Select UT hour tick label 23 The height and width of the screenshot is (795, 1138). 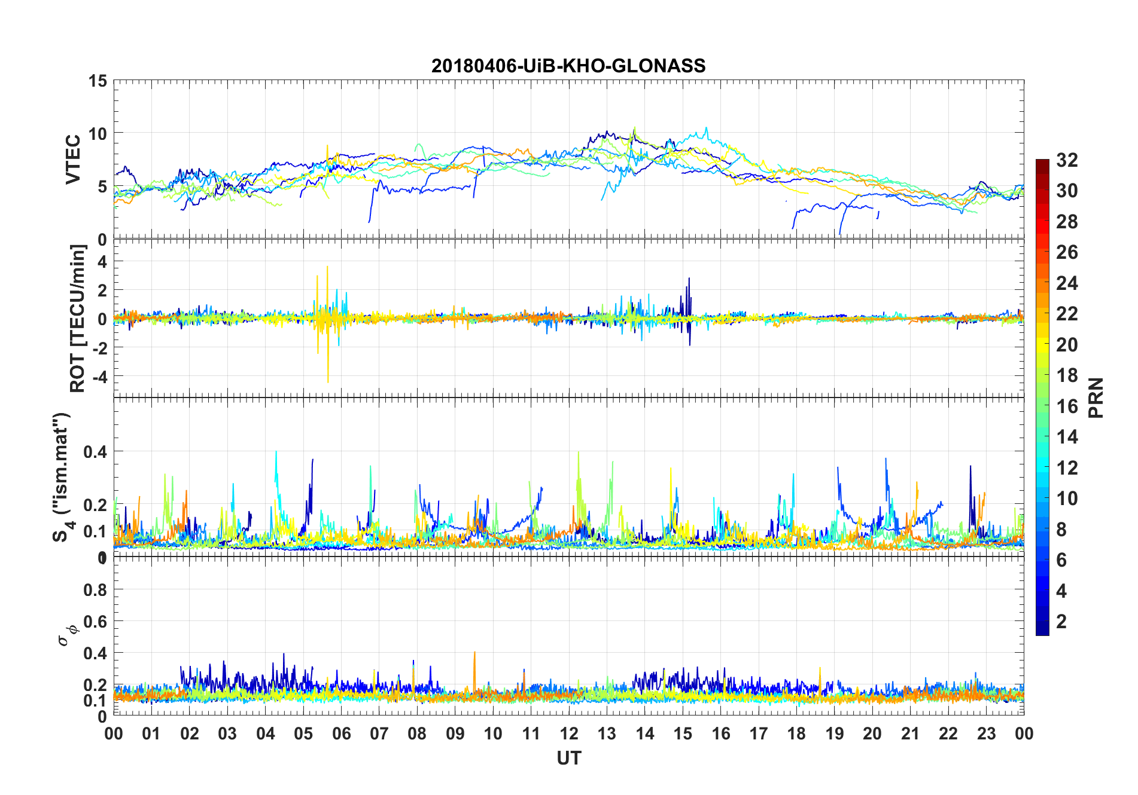pyautogui.click(x=987, y=733)
